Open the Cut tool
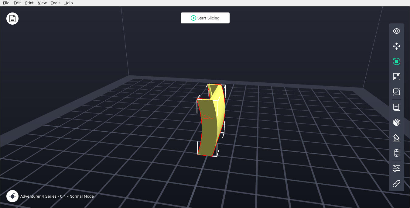Screen dimensions: 410x208 click(x=396, y=92)
